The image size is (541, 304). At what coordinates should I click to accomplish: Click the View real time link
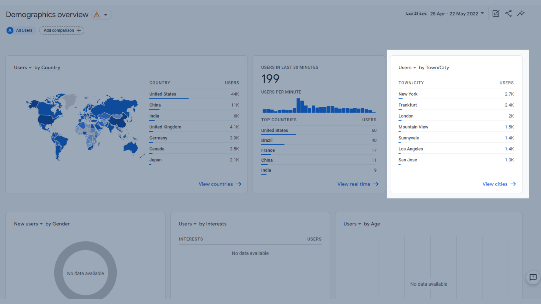pos(354,184)
